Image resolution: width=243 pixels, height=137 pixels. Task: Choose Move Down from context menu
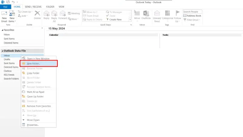pyautogui.click(x=39, y=120)
